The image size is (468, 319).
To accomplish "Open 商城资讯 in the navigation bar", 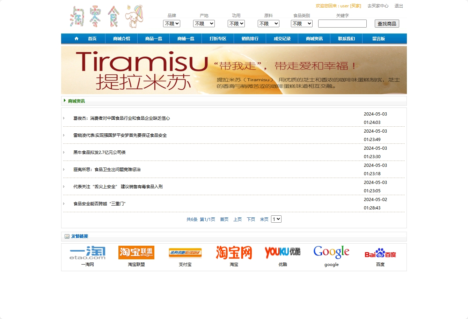I will (x=314, y=39).
